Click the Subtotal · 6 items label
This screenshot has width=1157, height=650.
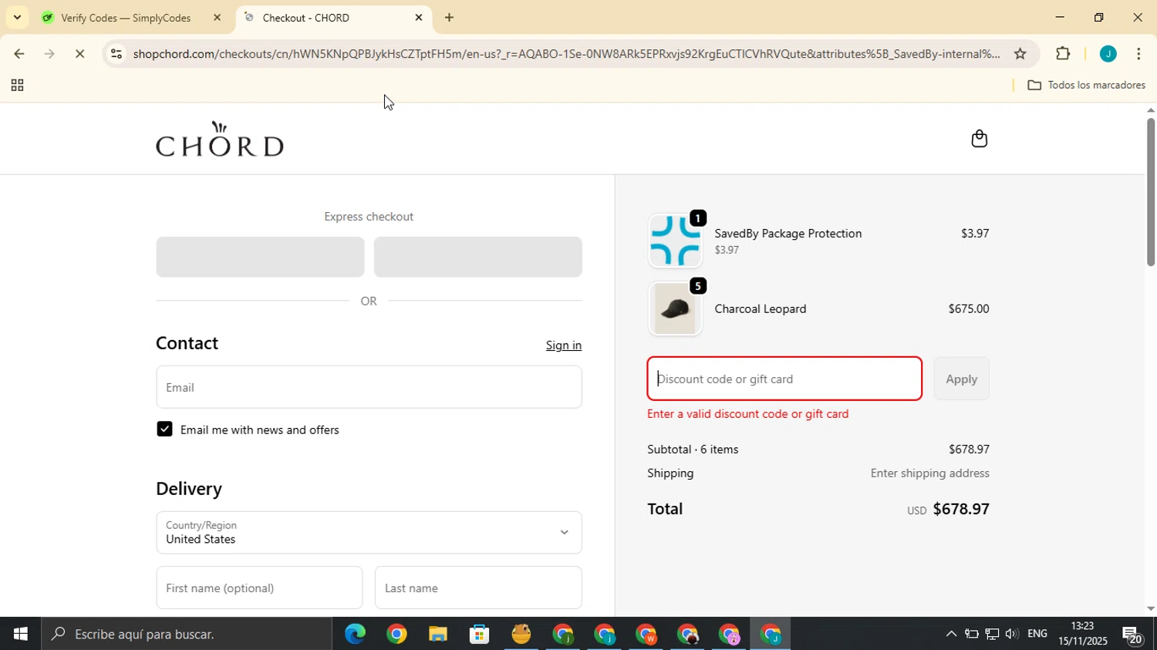tap(693, 449)
